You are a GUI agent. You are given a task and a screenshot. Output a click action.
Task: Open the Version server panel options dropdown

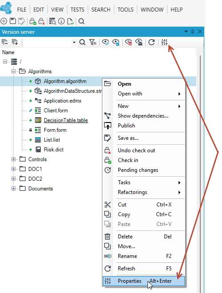tap(186, 32)
